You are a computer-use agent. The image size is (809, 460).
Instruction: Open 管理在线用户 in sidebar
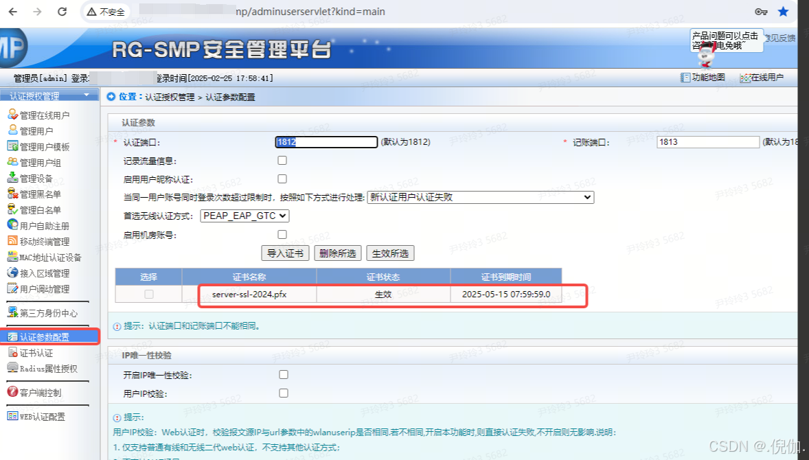click(38, 115)
